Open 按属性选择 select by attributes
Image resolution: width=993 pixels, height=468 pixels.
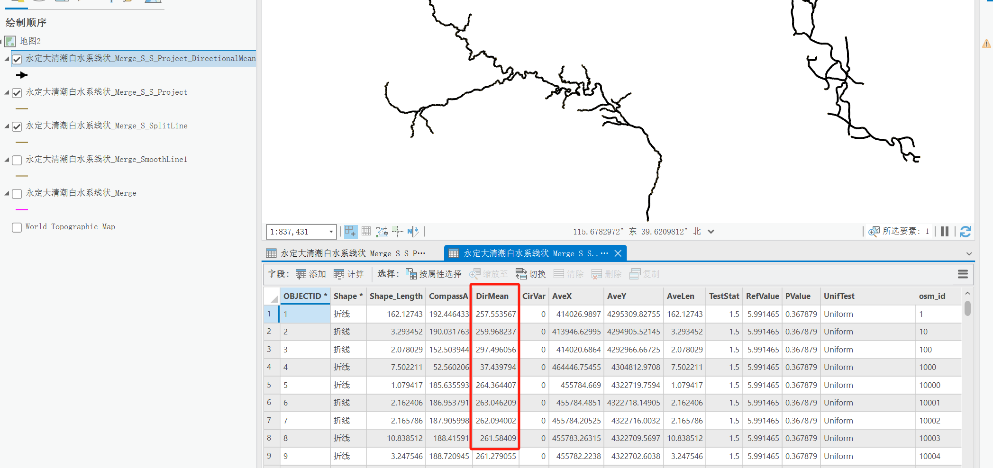click(x=433, y=274)
